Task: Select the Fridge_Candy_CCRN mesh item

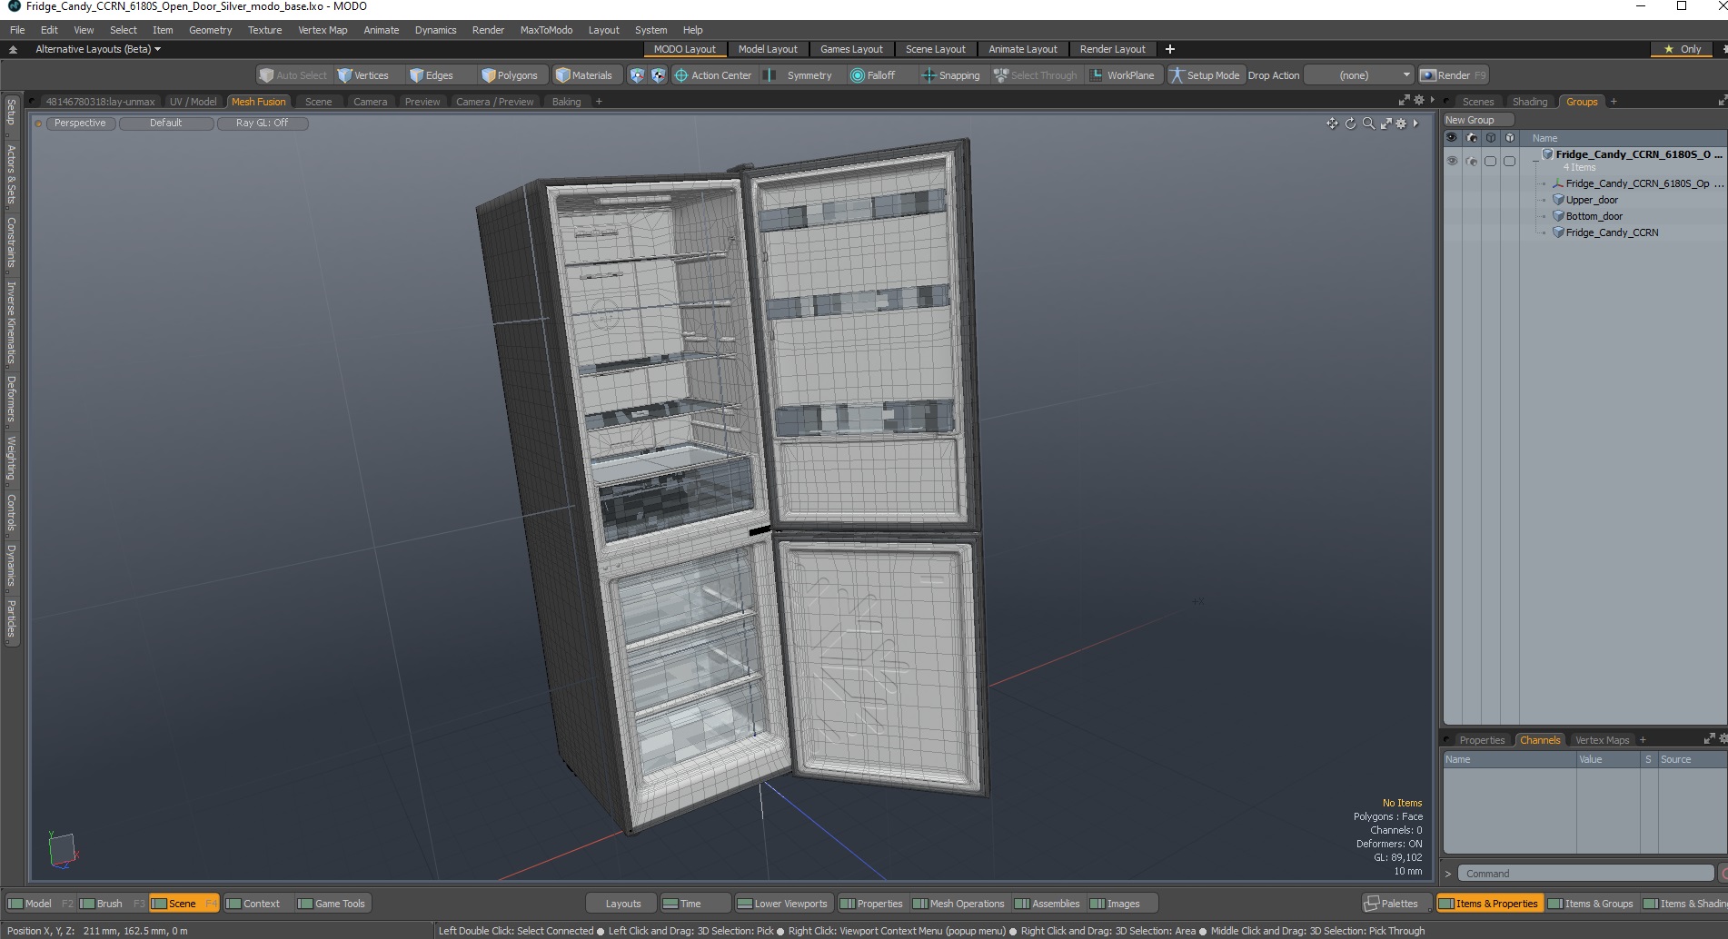Action: tap(1612, 232)
